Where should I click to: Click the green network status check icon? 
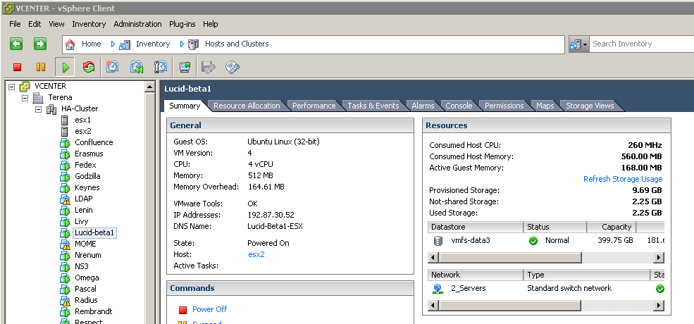[x=660, y=289]
